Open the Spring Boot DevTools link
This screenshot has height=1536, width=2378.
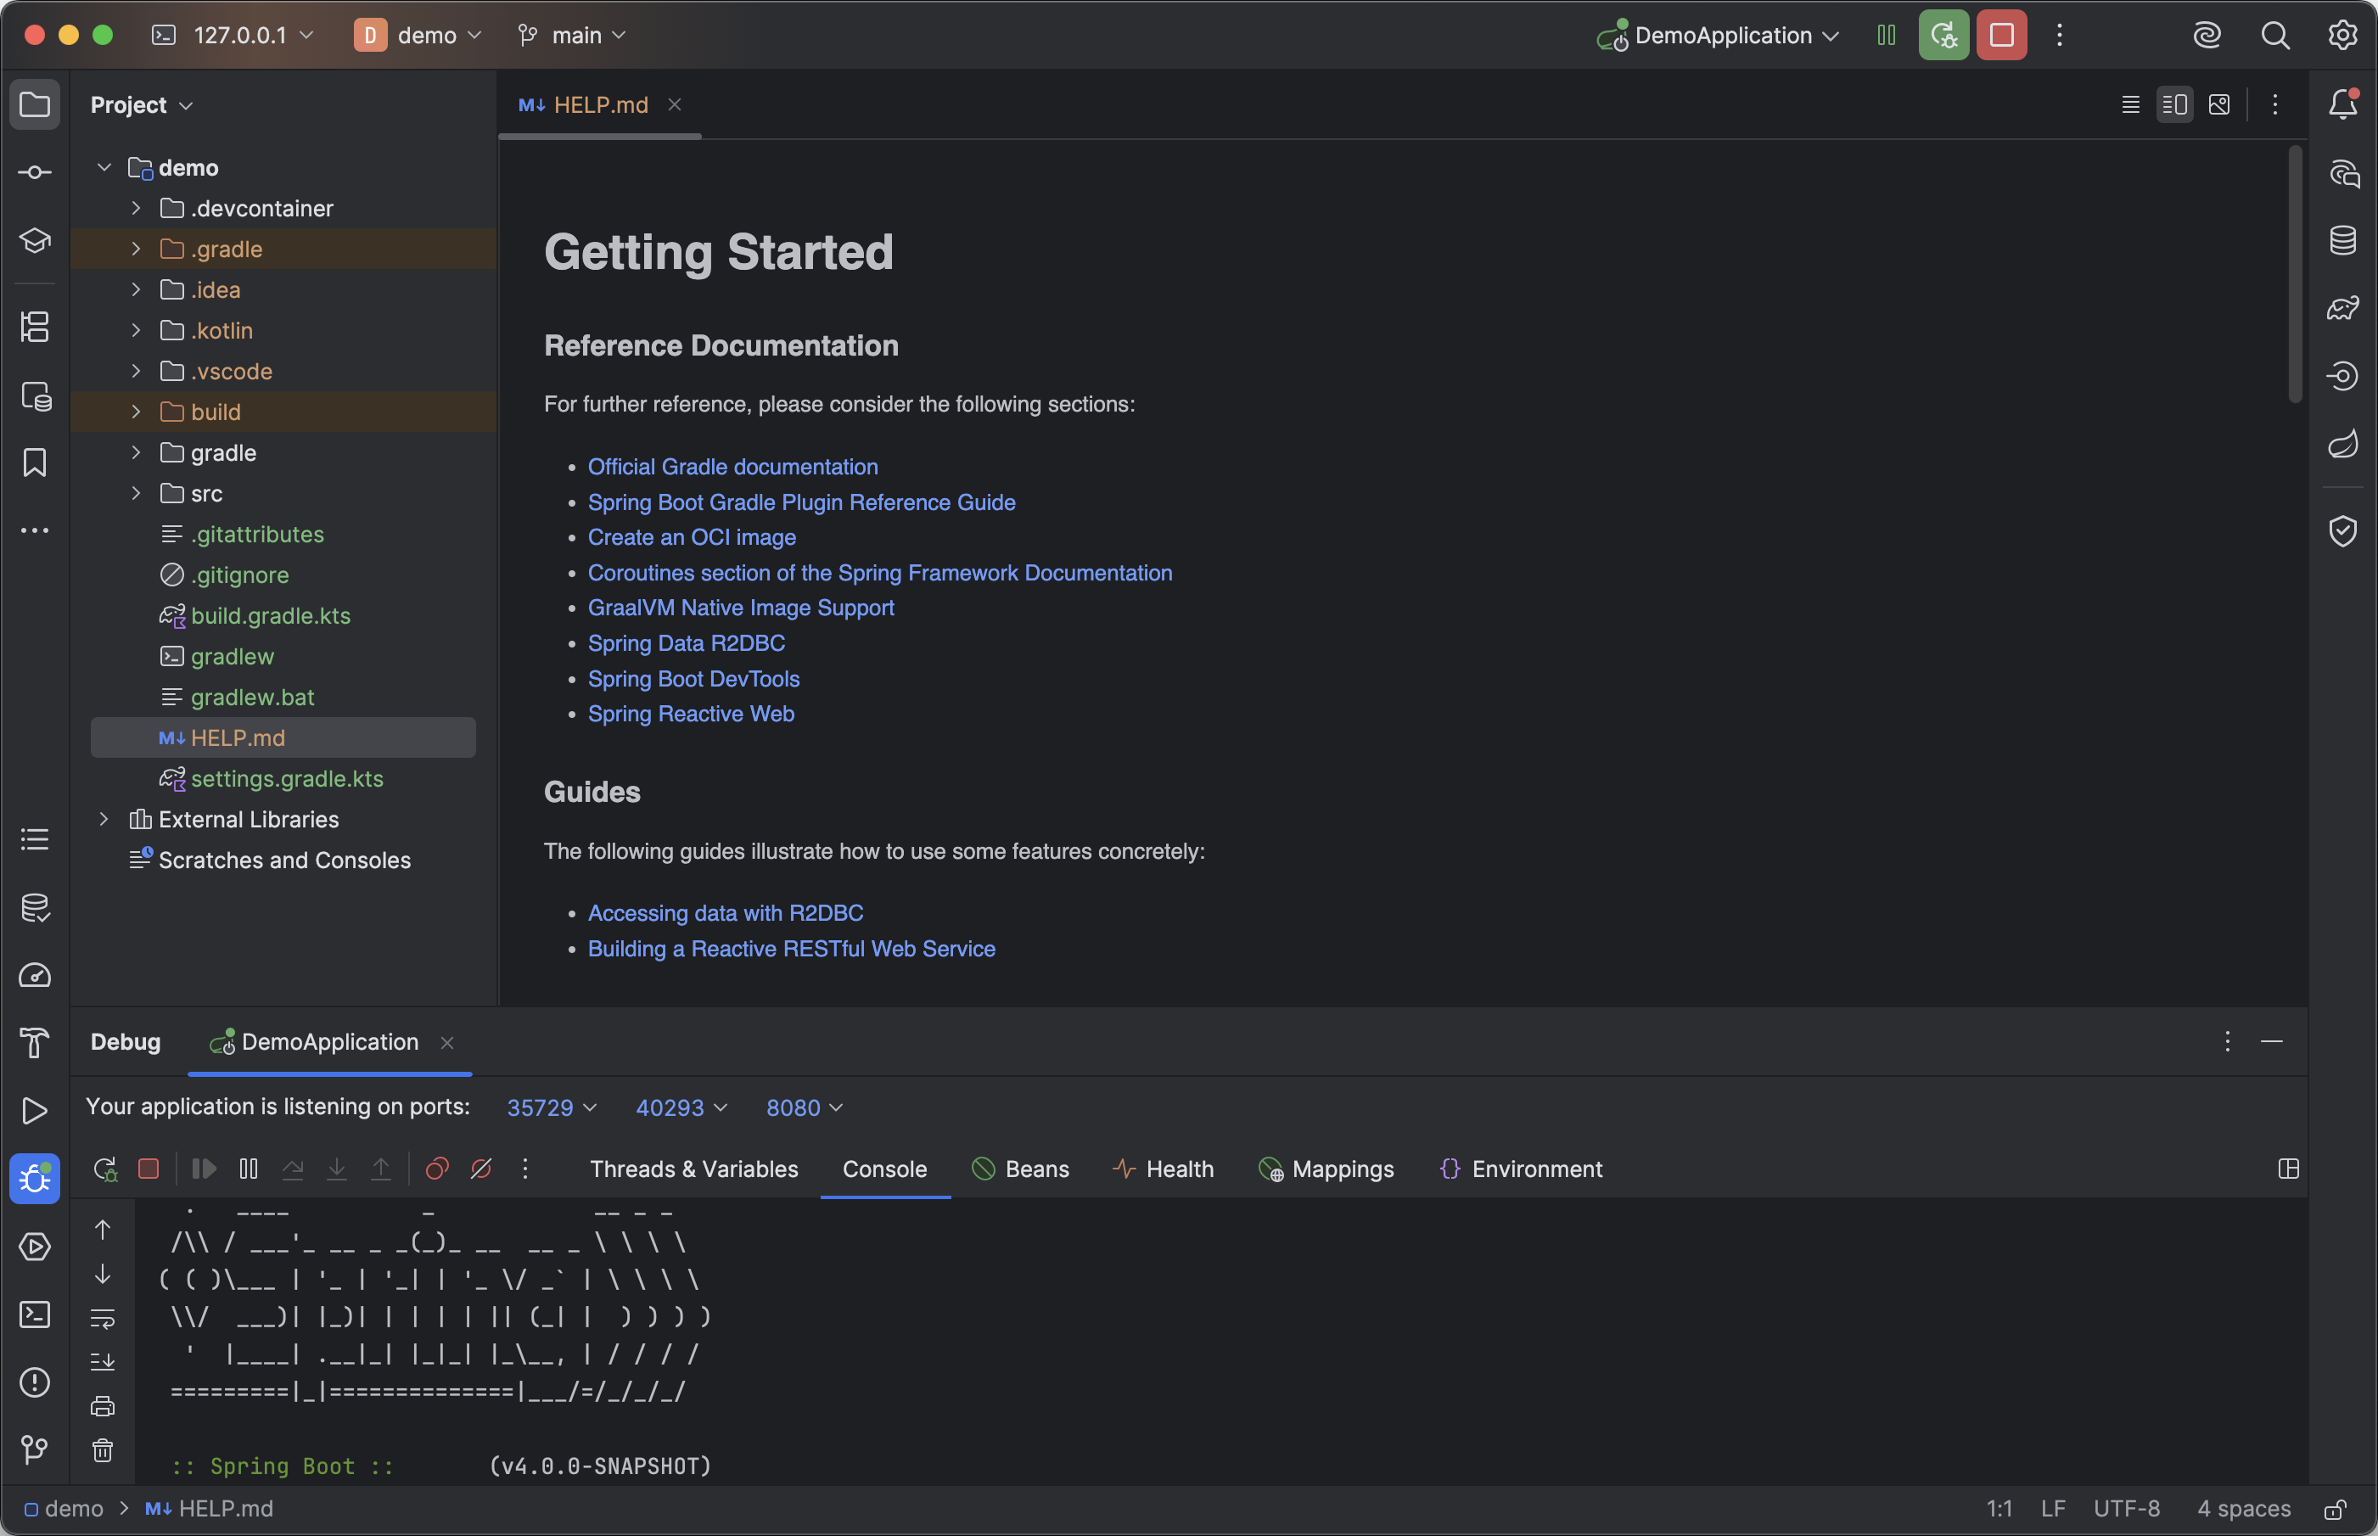693,679
